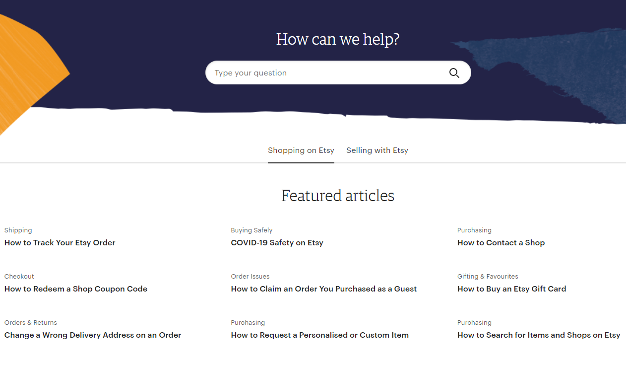Click Purchasing label above Personalised or Custom Item

tap(248, 323)
